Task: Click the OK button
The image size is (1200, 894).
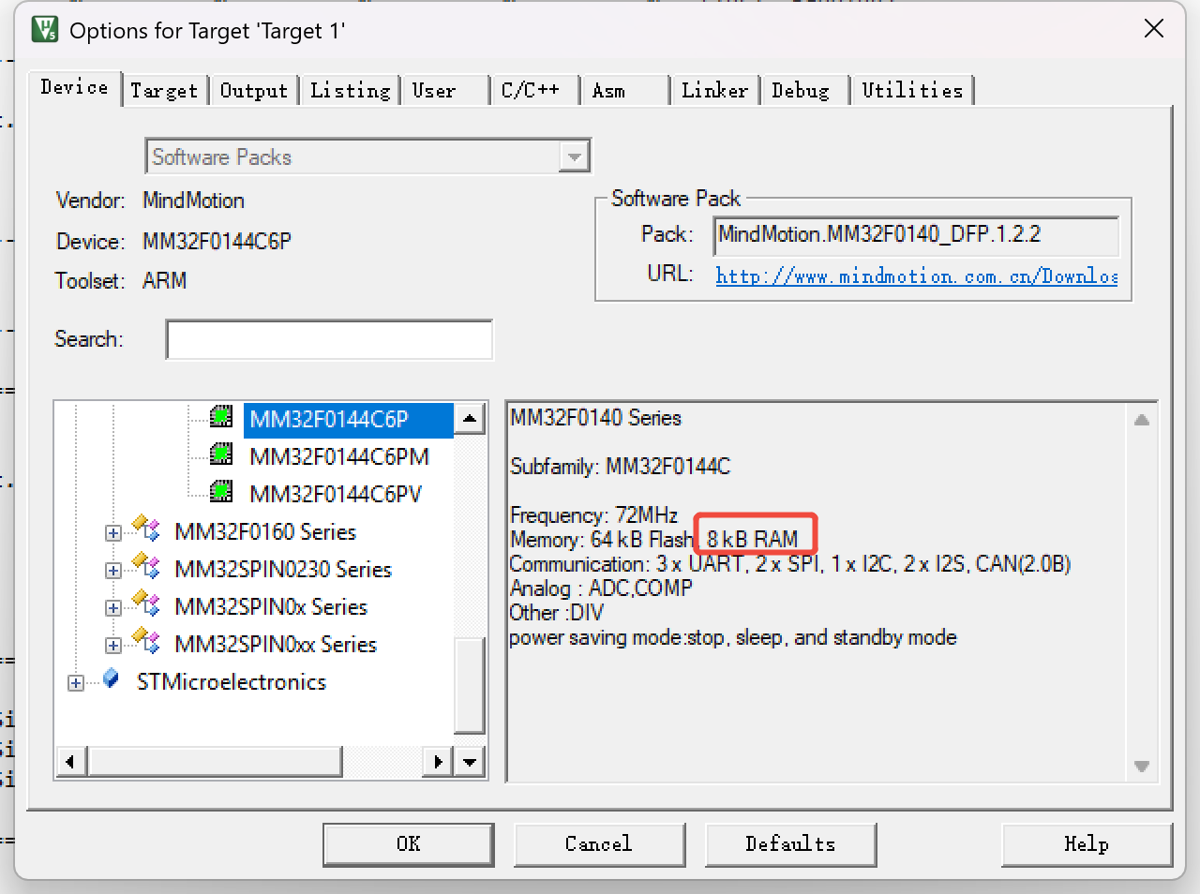Action: (x=409, y=844)
